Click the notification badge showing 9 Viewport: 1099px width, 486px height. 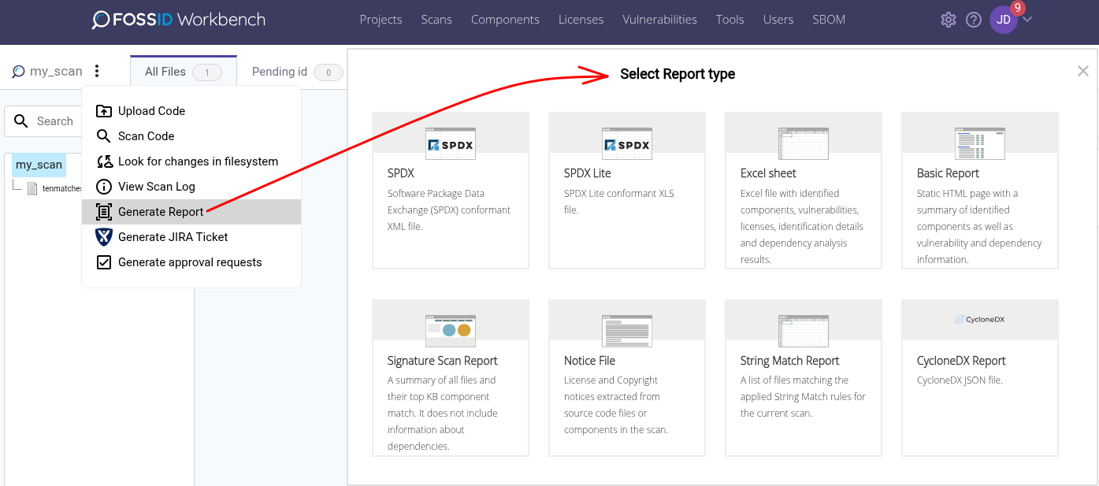pyautogui.click(x=1017, y=9)
